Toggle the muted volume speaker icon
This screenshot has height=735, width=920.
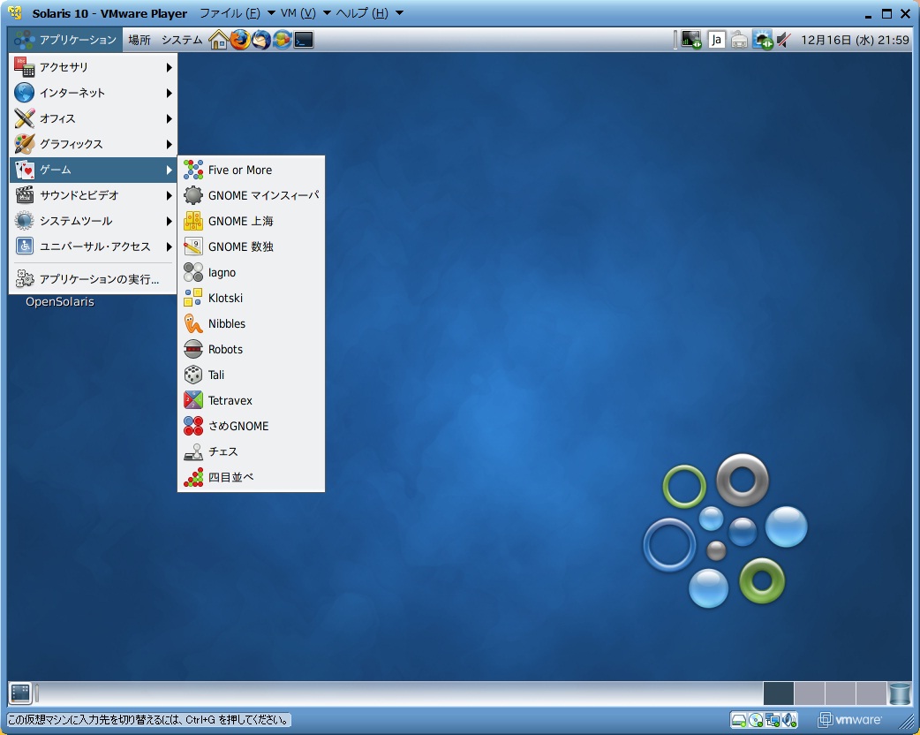[x=783, y=40]
